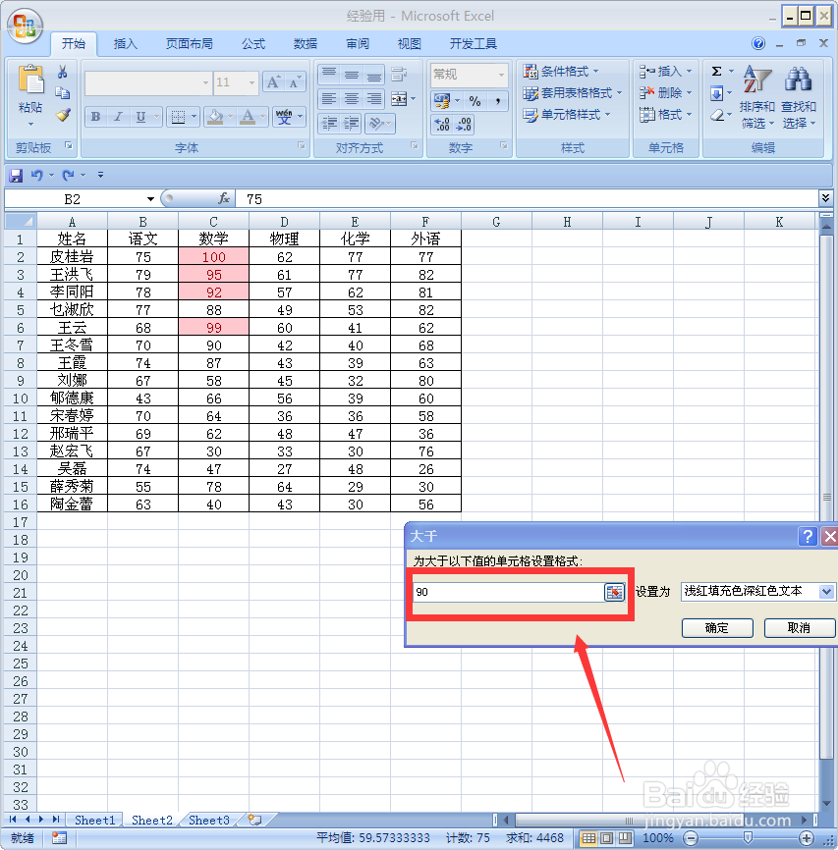Image resolution: width=838 pixels, height=850 pixels.
Task: Open Find and Select binoculars
Action: pos(798,97)
